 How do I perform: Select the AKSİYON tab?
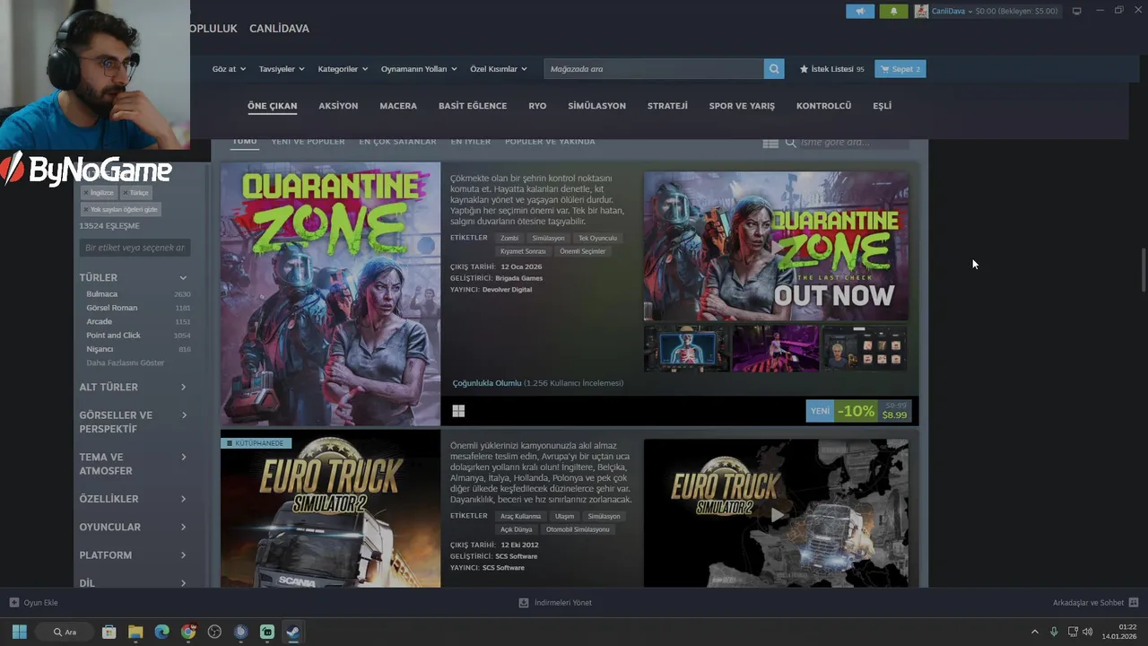point(338,106)
